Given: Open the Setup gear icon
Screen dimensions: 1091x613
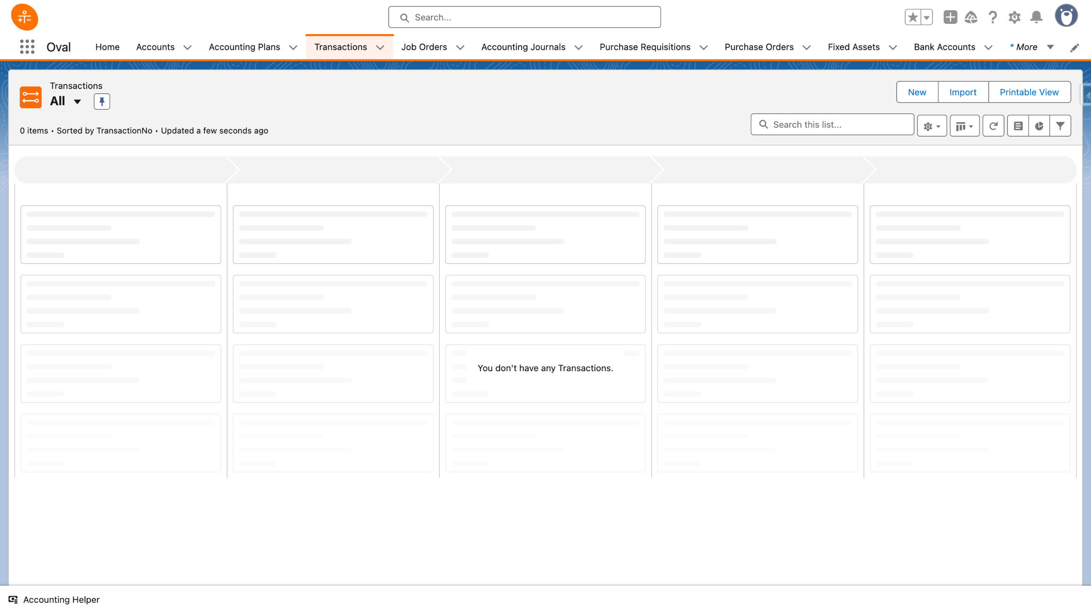Looking at the screenshot, I should [x=1014, y=17].
